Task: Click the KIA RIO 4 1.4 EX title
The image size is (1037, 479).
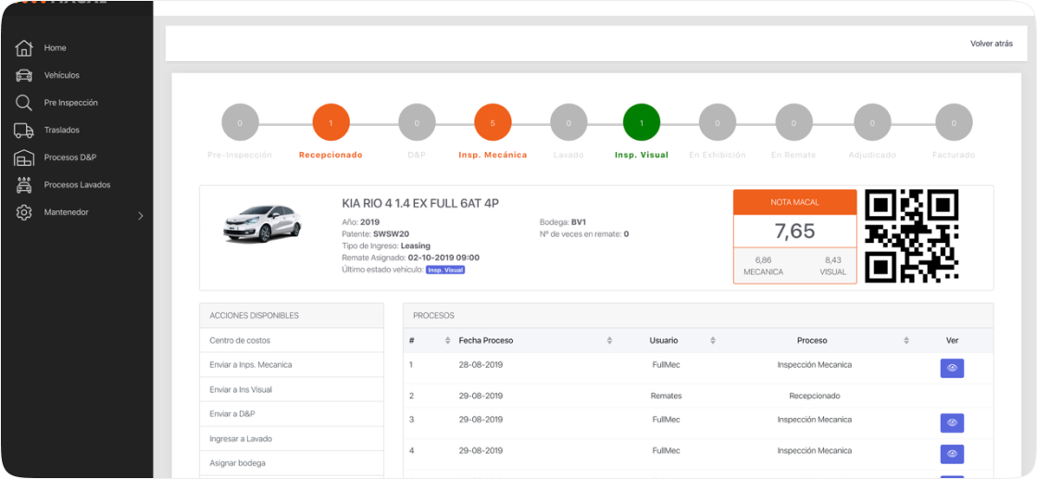Action: (420, 204)
